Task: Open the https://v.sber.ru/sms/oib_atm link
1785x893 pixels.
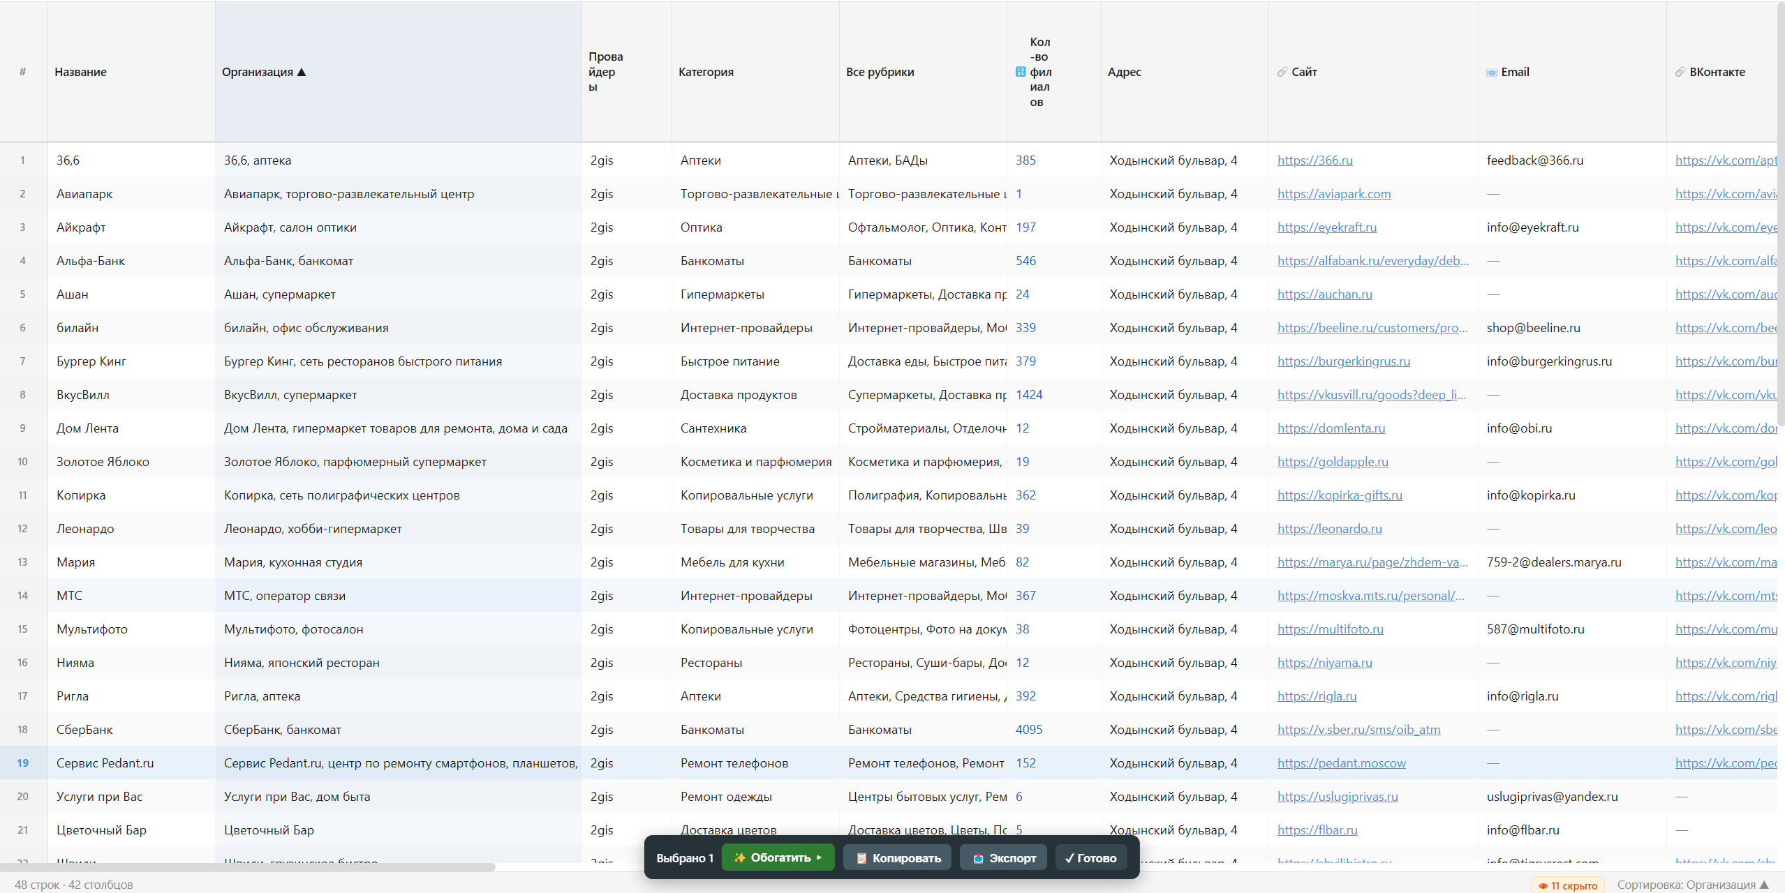Action: click(1358, 730)
